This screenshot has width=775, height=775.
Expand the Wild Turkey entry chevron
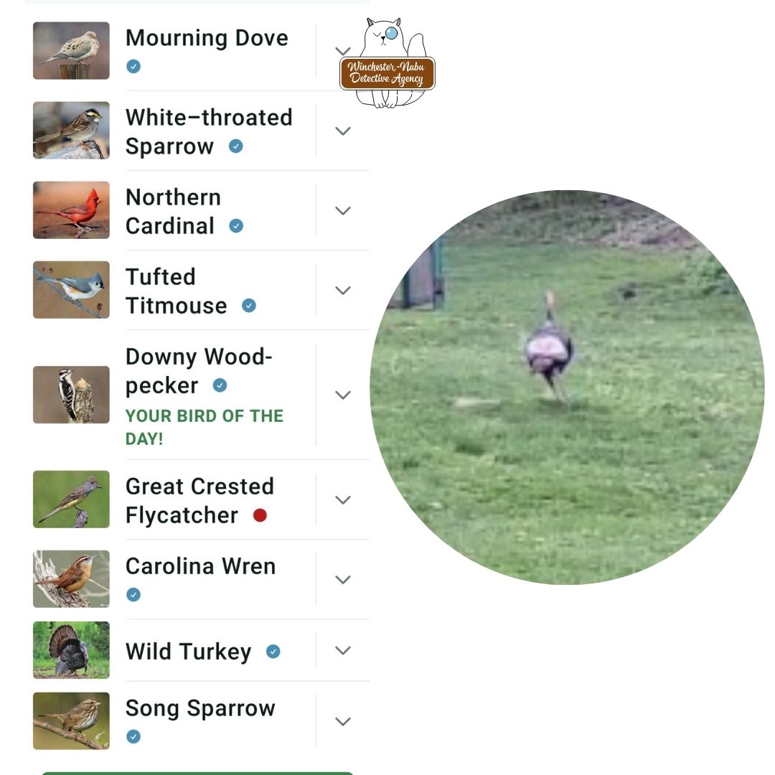(x=343, y=650)
